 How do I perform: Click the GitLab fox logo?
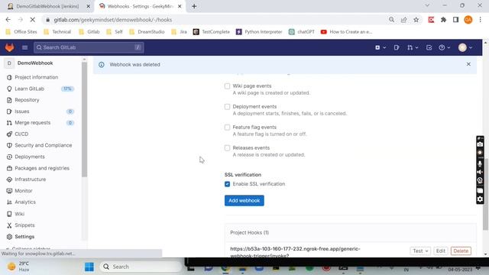click(x=10, y=47)
